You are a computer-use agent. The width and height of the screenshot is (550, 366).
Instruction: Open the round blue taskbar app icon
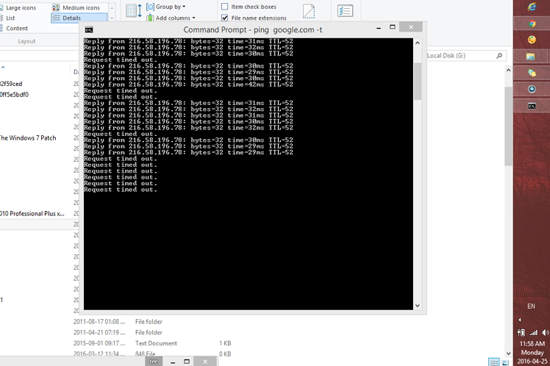pos(532,89)
